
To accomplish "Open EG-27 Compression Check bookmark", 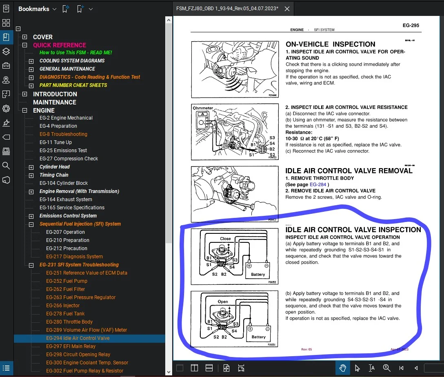I will 69,159.
